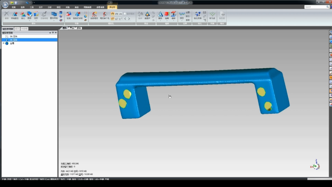This screenshot has width=332, height=187.
Task: Click the Remesh (重划网格) icon
Action: tap(54, 16)
